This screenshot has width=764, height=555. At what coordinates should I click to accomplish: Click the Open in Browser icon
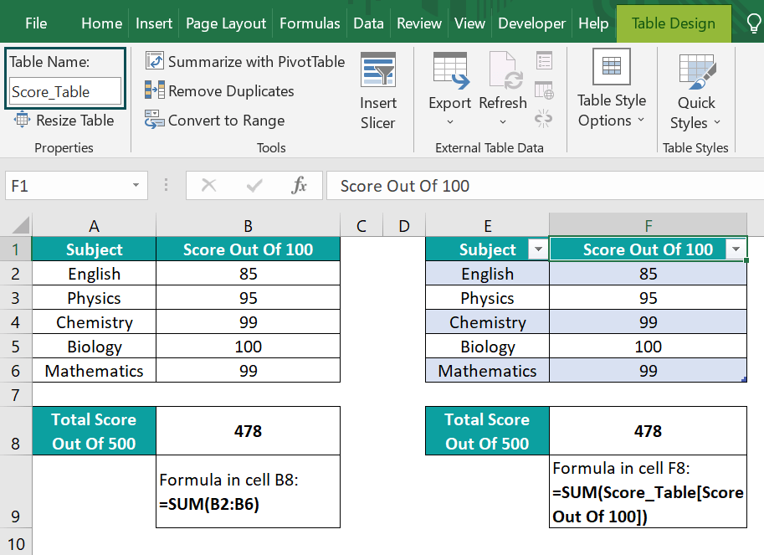[x=544, y=90]
